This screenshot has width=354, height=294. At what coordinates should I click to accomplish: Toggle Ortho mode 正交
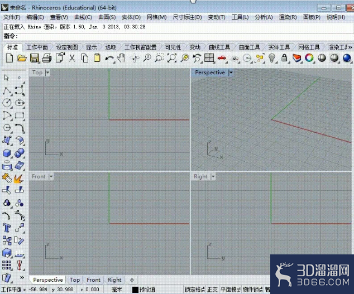click(212, 290)
